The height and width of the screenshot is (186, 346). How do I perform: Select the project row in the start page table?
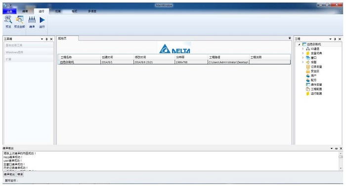[x=174, y=62]
